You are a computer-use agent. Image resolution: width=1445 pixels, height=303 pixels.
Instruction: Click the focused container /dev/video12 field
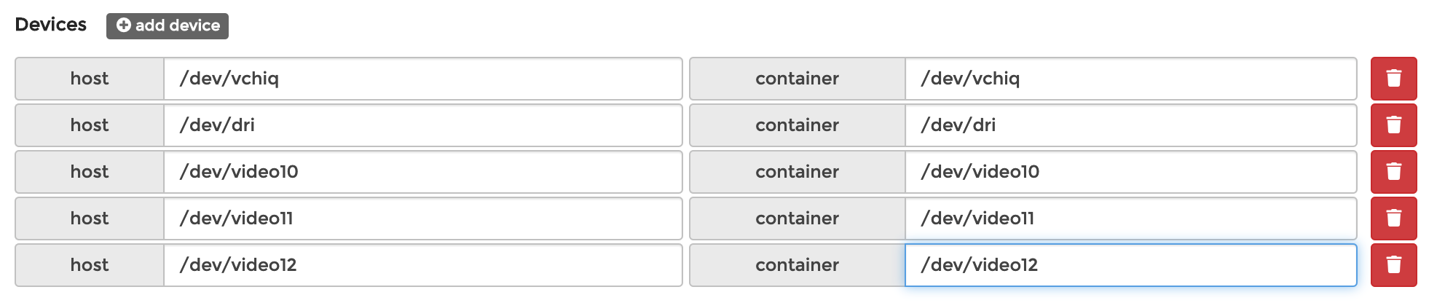(x=1130, y=265)
